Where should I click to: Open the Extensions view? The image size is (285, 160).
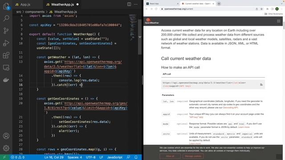[6, 55]
